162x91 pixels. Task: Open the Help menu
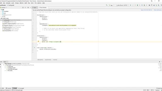[x=44, y=3]
